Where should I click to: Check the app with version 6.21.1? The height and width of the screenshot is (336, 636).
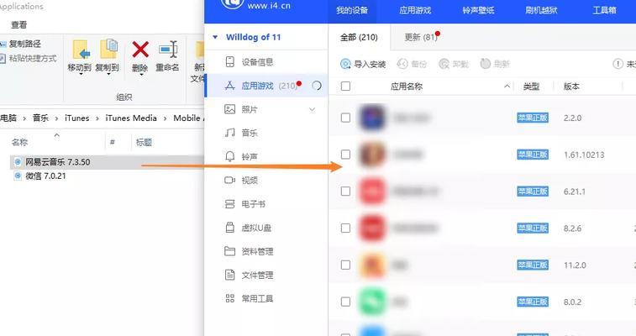(x=345, y=192)
